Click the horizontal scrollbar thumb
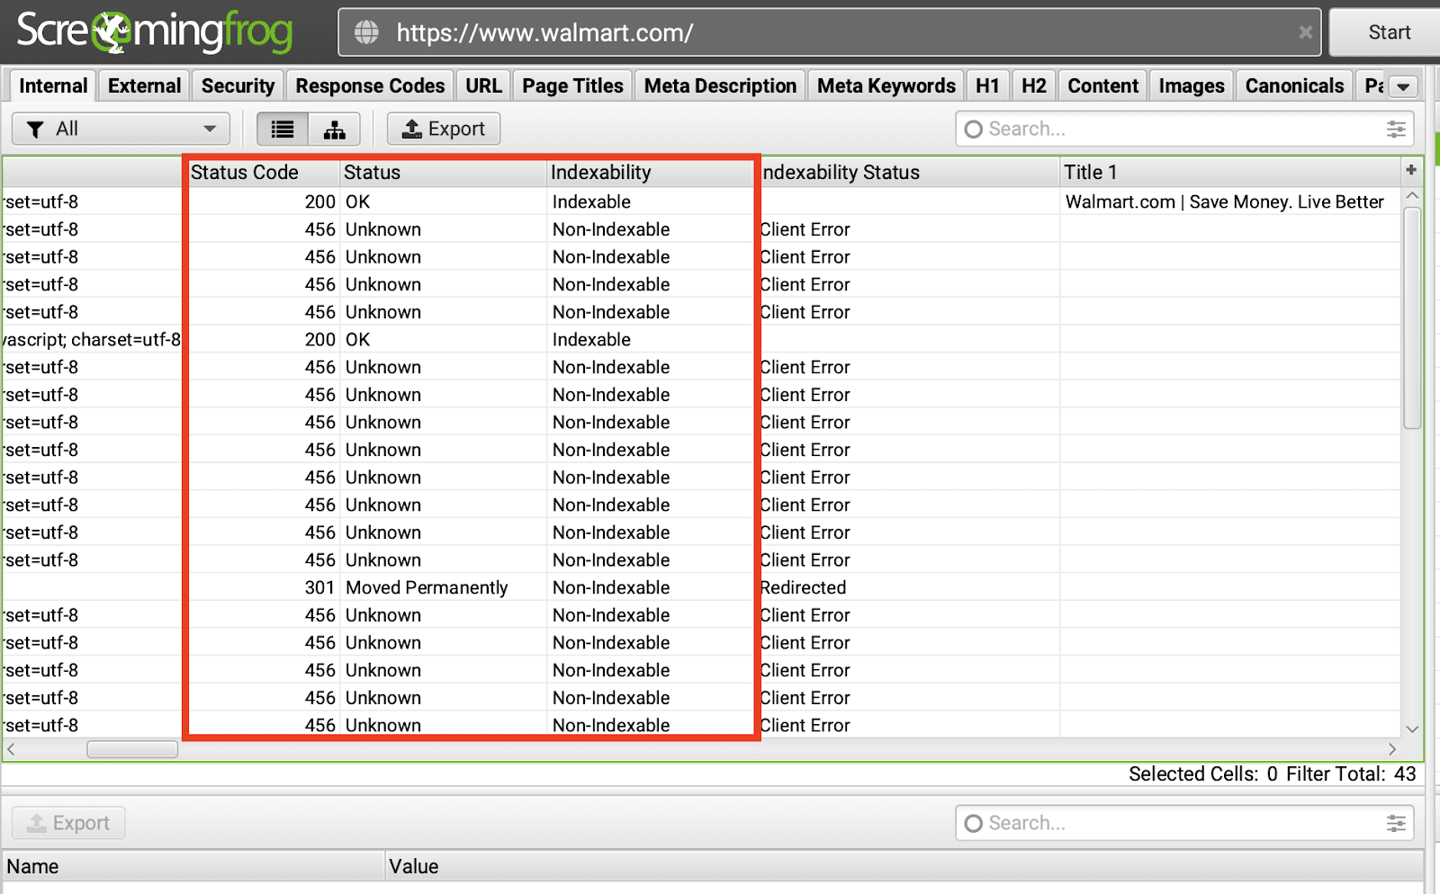The height and width of the screenshot is (894, 1440). point(132,749)
